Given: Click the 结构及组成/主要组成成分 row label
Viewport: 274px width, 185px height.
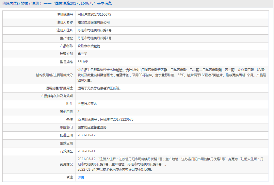Looking at the screenshot, I should [x=54, y=75].
